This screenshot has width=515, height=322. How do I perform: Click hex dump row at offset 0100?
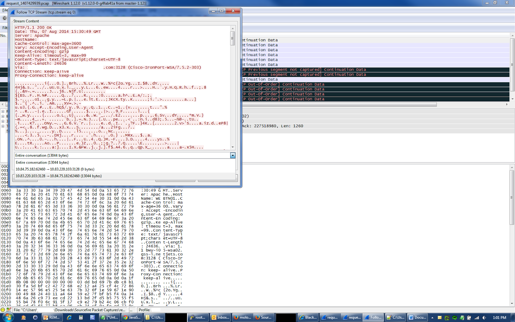click(92, 230)
